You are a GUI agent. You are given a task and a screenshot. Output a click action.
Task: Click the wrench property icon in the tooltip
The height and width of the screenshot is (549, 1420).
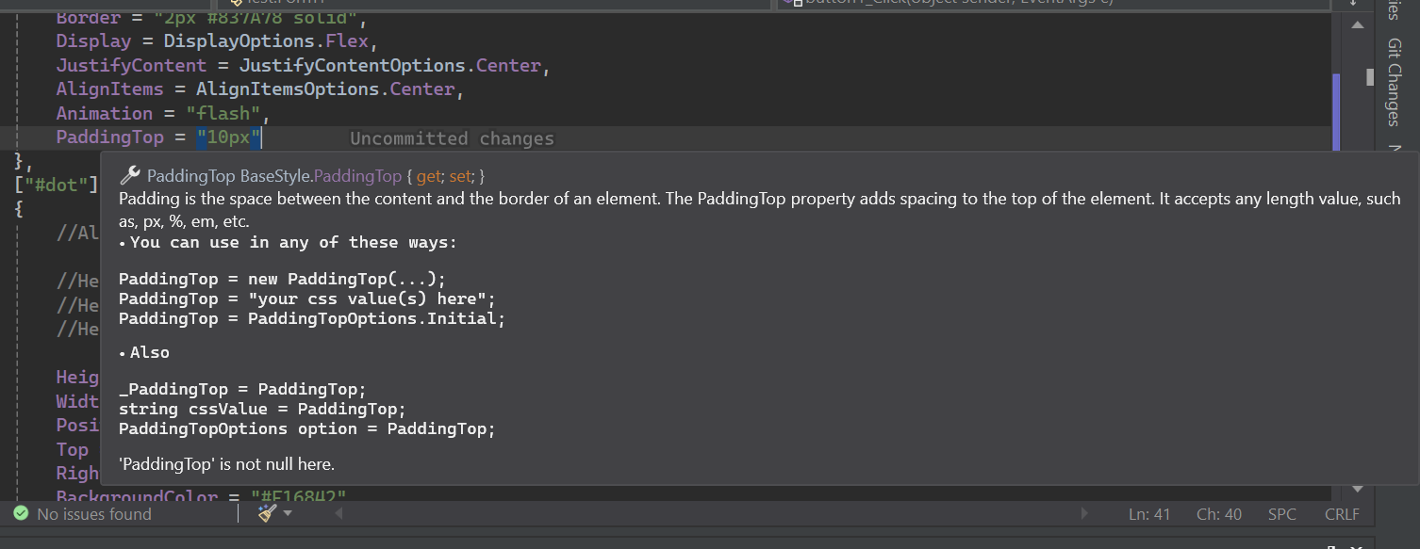[131, 175]
